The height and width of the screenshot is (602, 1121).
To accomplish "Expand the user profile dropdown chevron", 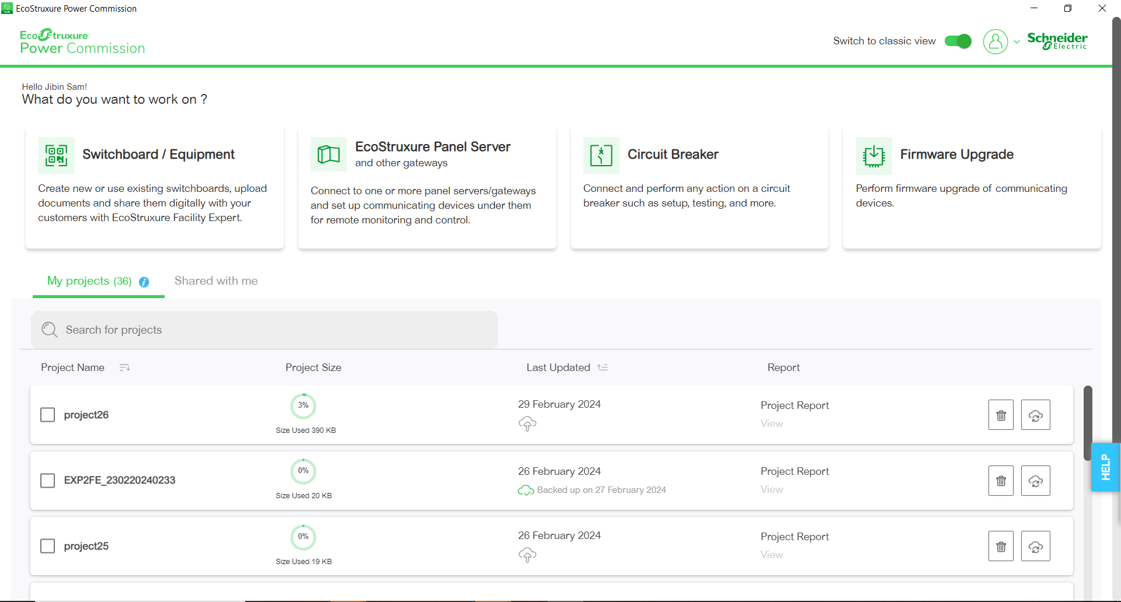I will 1017,42.
